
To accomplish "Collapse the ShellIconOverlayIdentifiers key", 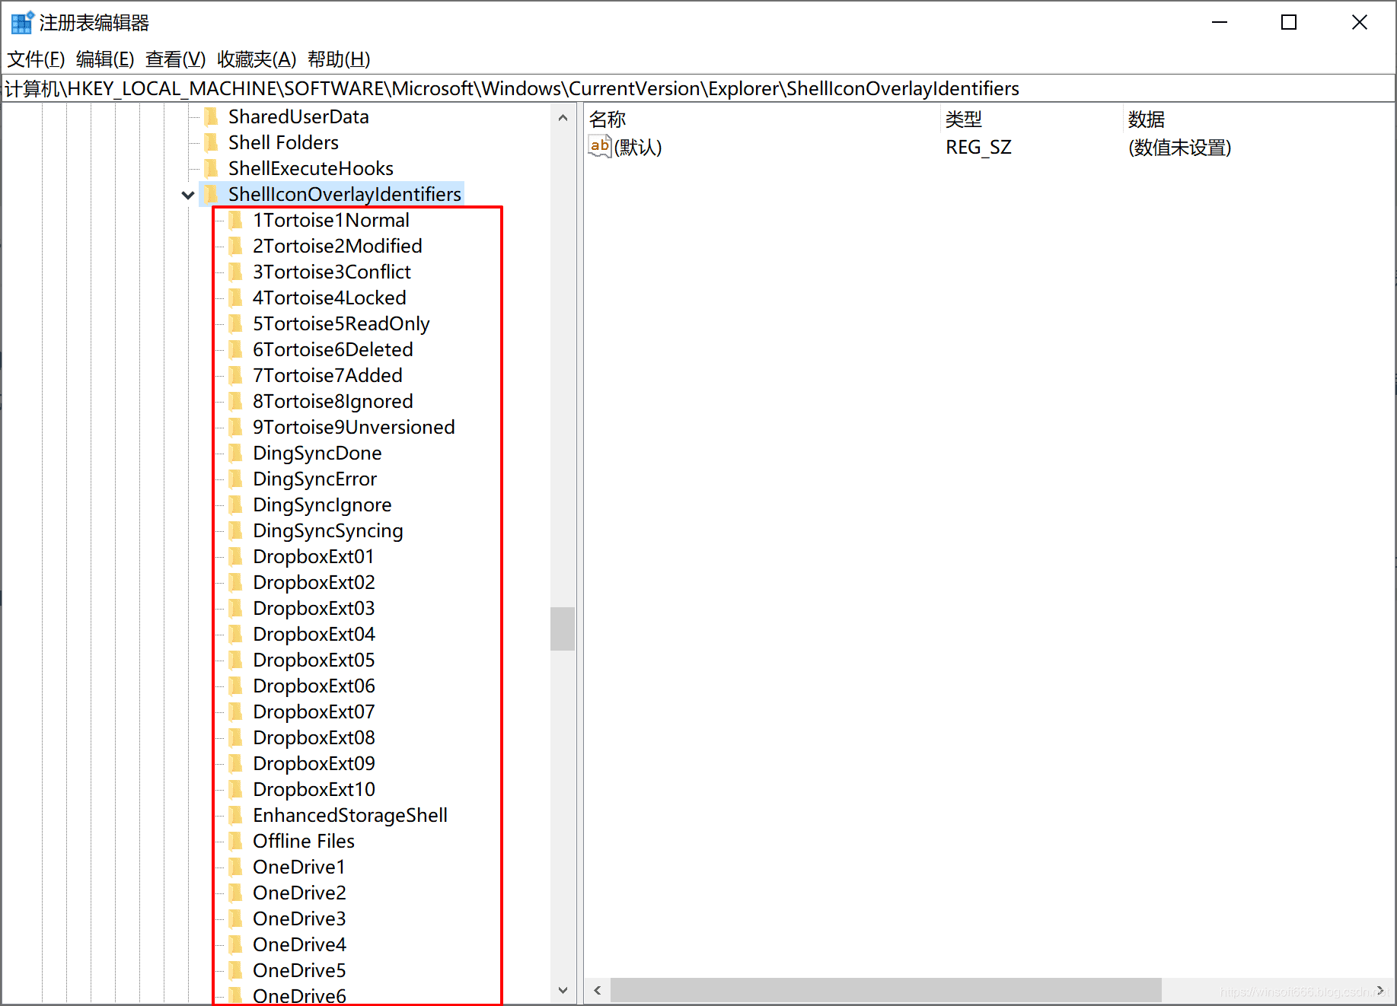I will 188,195.
